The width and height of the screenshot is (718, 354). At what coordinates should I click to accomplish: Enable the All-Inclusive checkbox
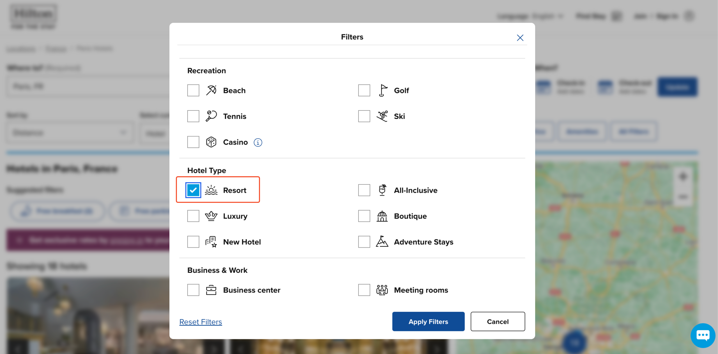tap(364, 190)
